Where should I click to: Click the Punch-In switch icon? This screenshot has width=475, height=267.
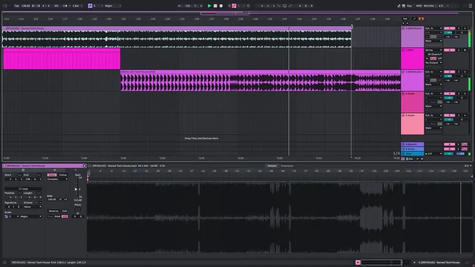click(279, 6)
